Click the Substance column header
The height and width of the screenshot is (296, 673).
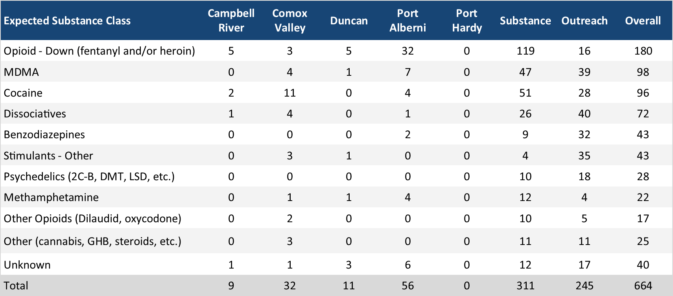click(x=525, y=21)
